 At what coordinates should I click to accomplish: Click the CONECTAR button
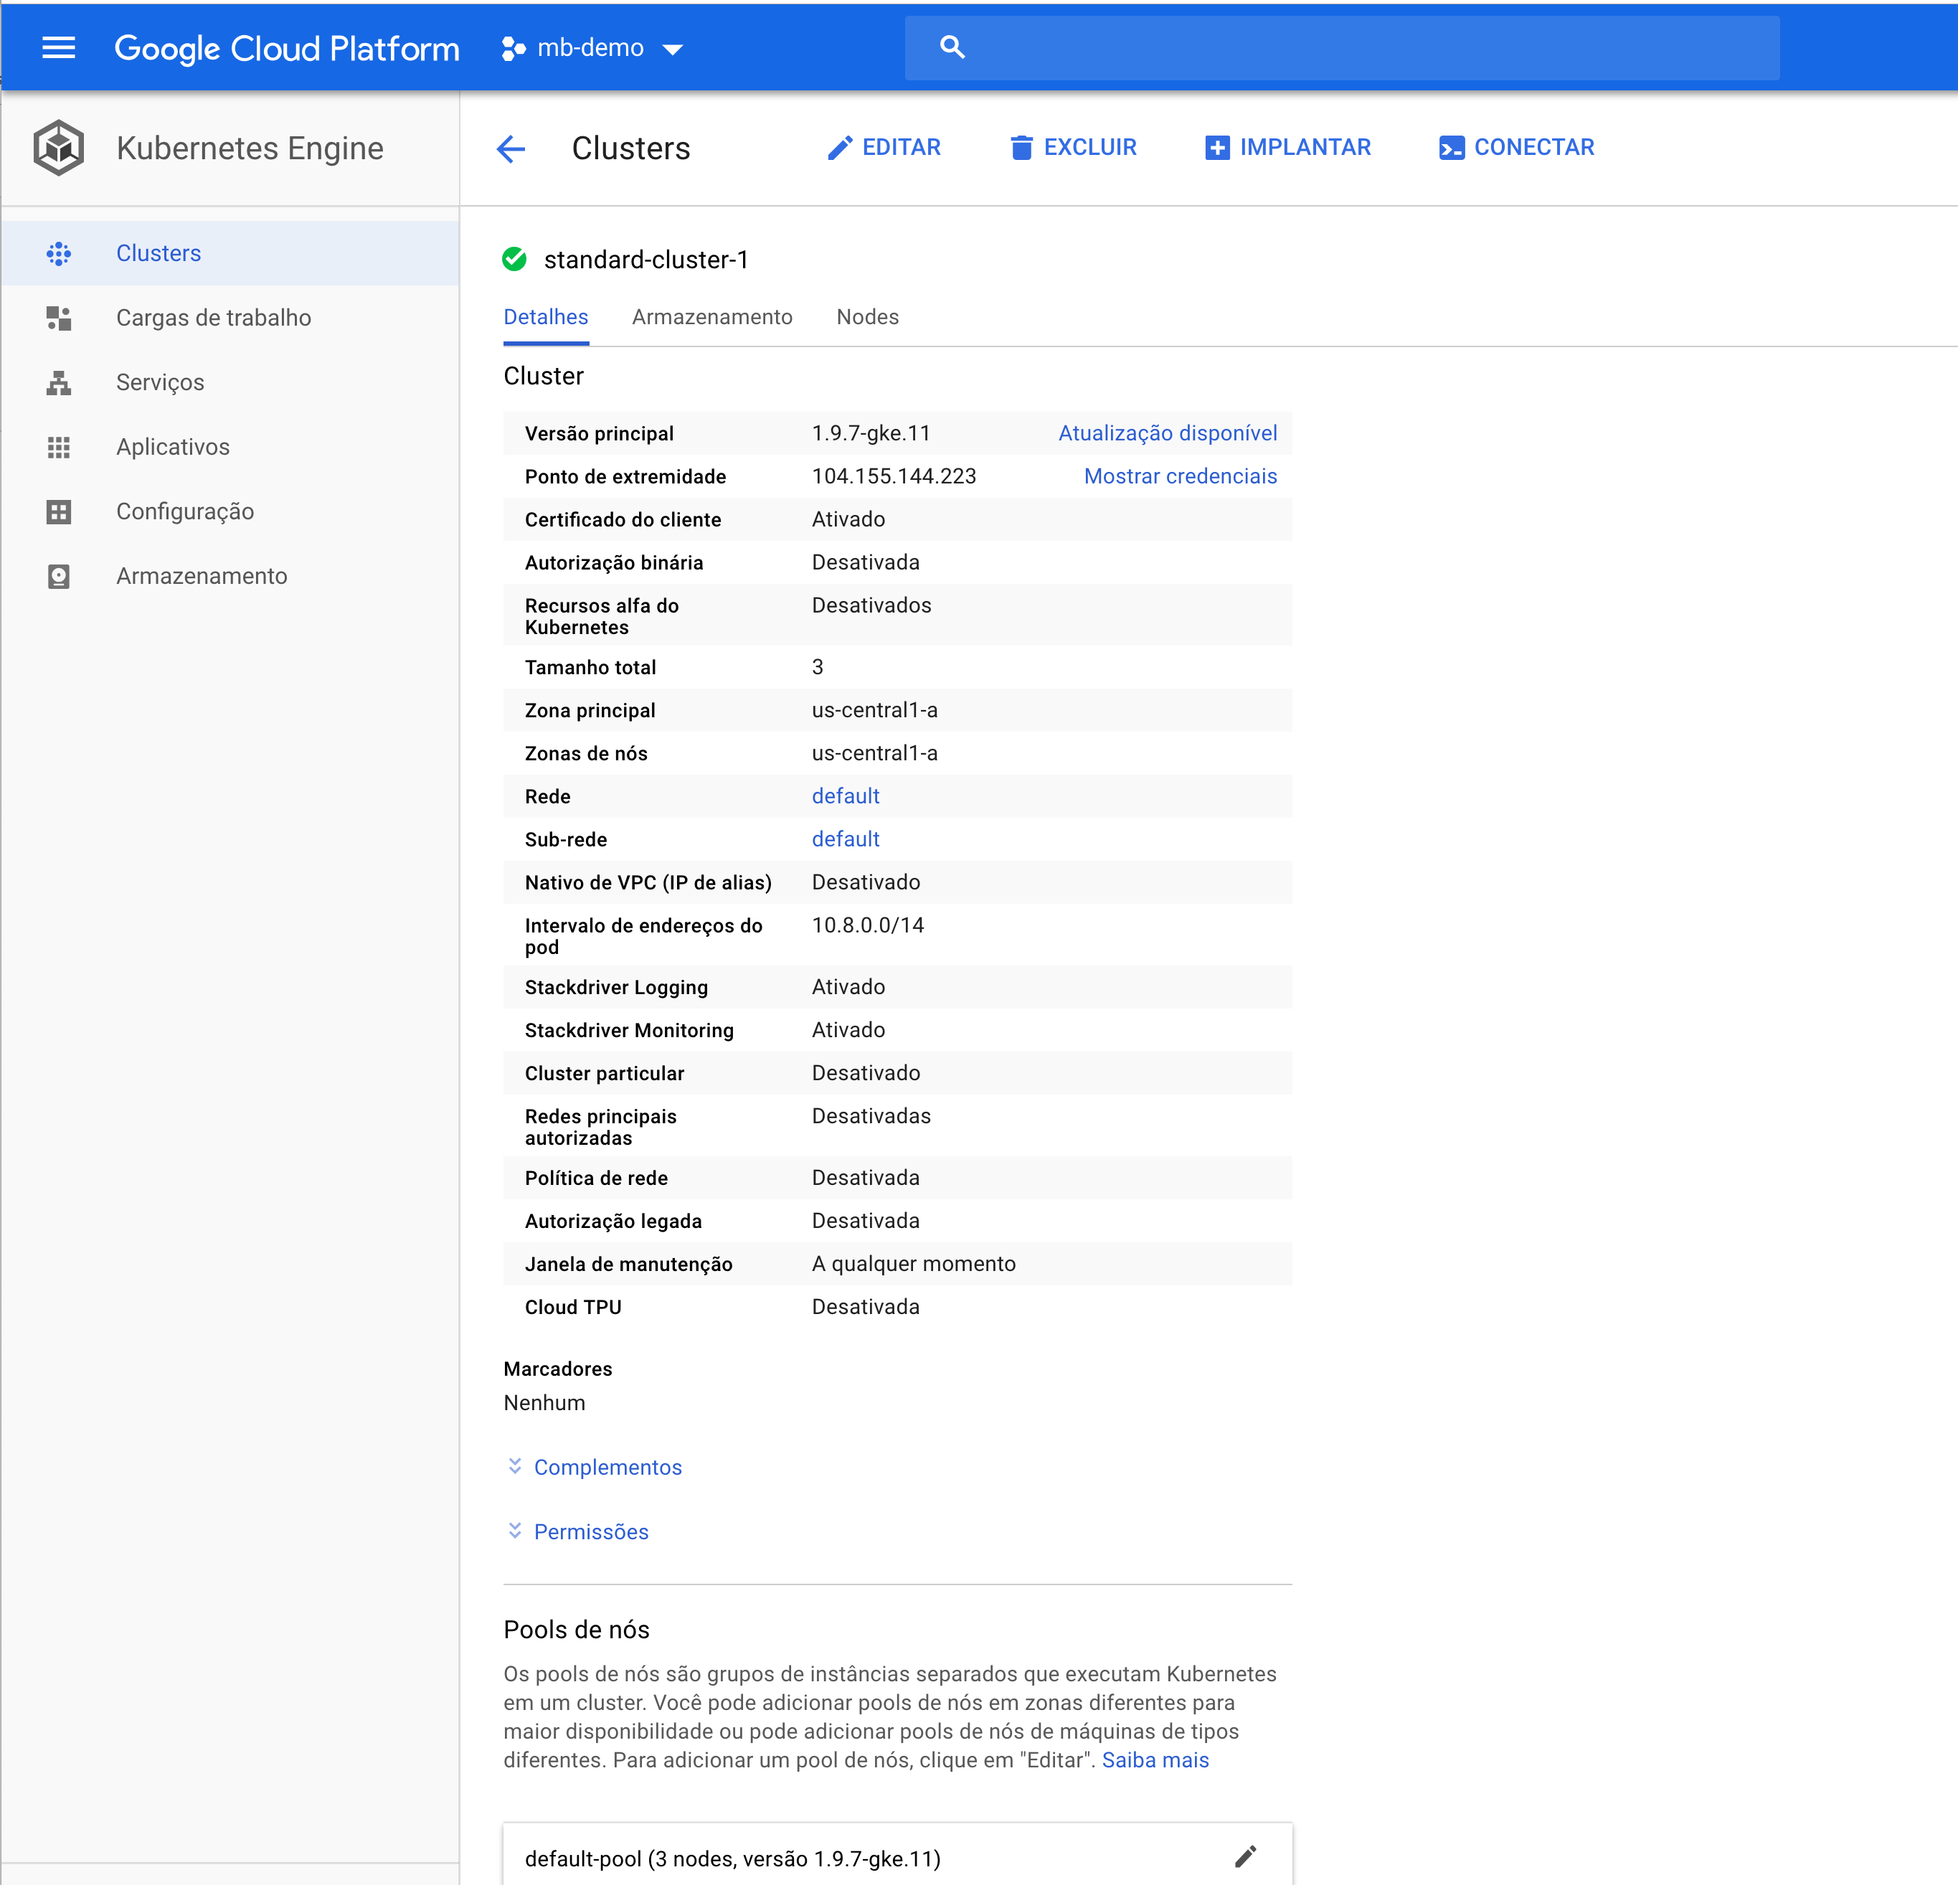(x=1516, y=148)
